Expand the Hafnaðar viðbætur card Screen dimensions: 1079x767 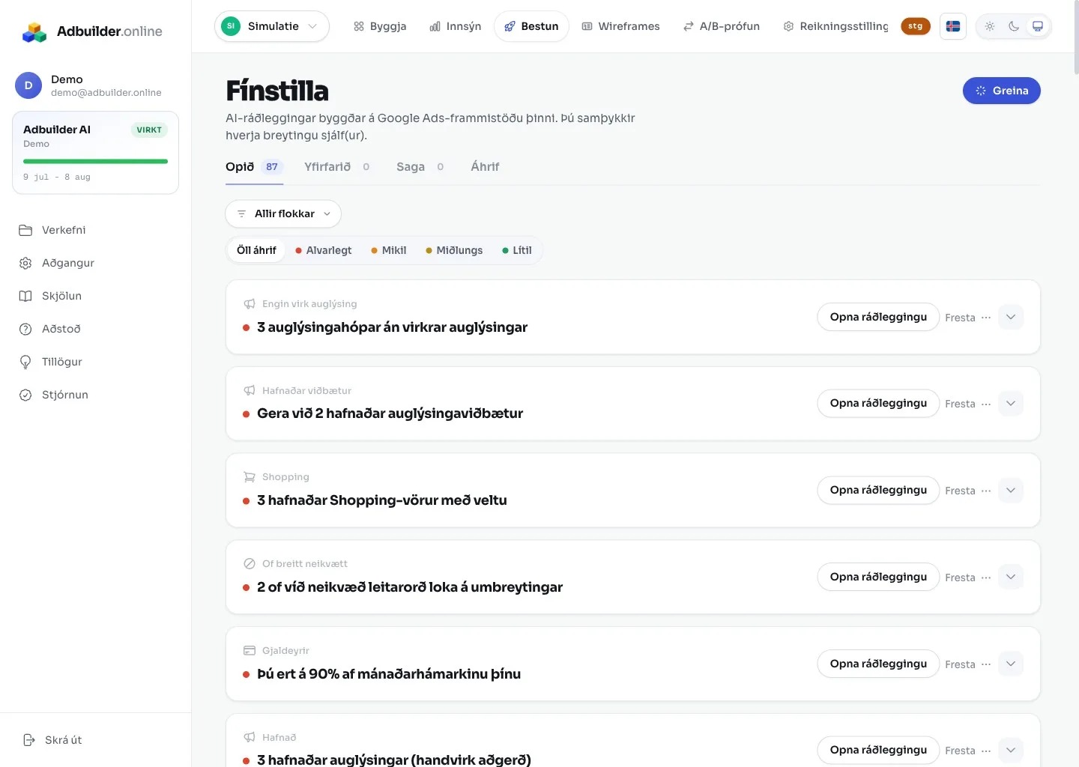[1011, 403]
